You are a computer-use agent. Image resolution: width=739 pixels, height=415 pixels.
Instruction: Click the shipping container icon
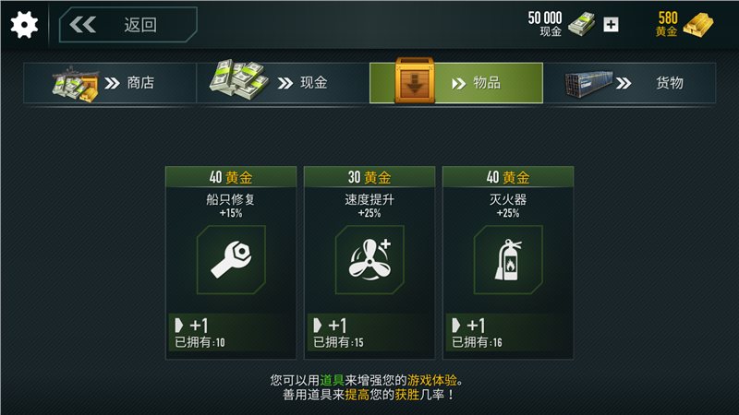pos(589,84)
